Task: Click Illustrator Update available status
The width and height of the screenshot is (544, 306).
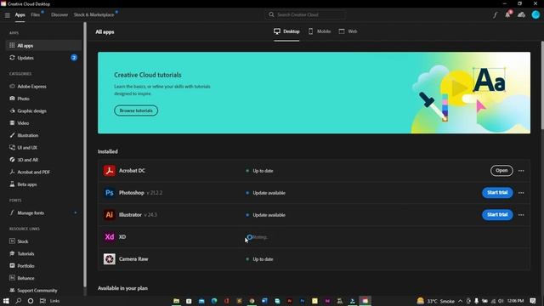Action: click(265, 215)
